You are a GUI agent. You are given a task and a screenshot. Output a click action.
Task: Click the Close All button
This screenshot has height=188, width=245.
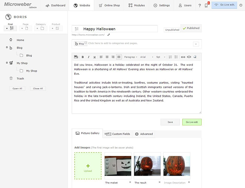38,89
